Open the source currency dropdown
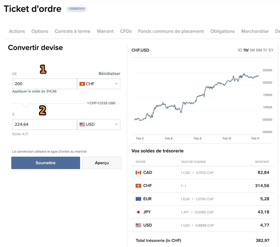 coord(116,84)
